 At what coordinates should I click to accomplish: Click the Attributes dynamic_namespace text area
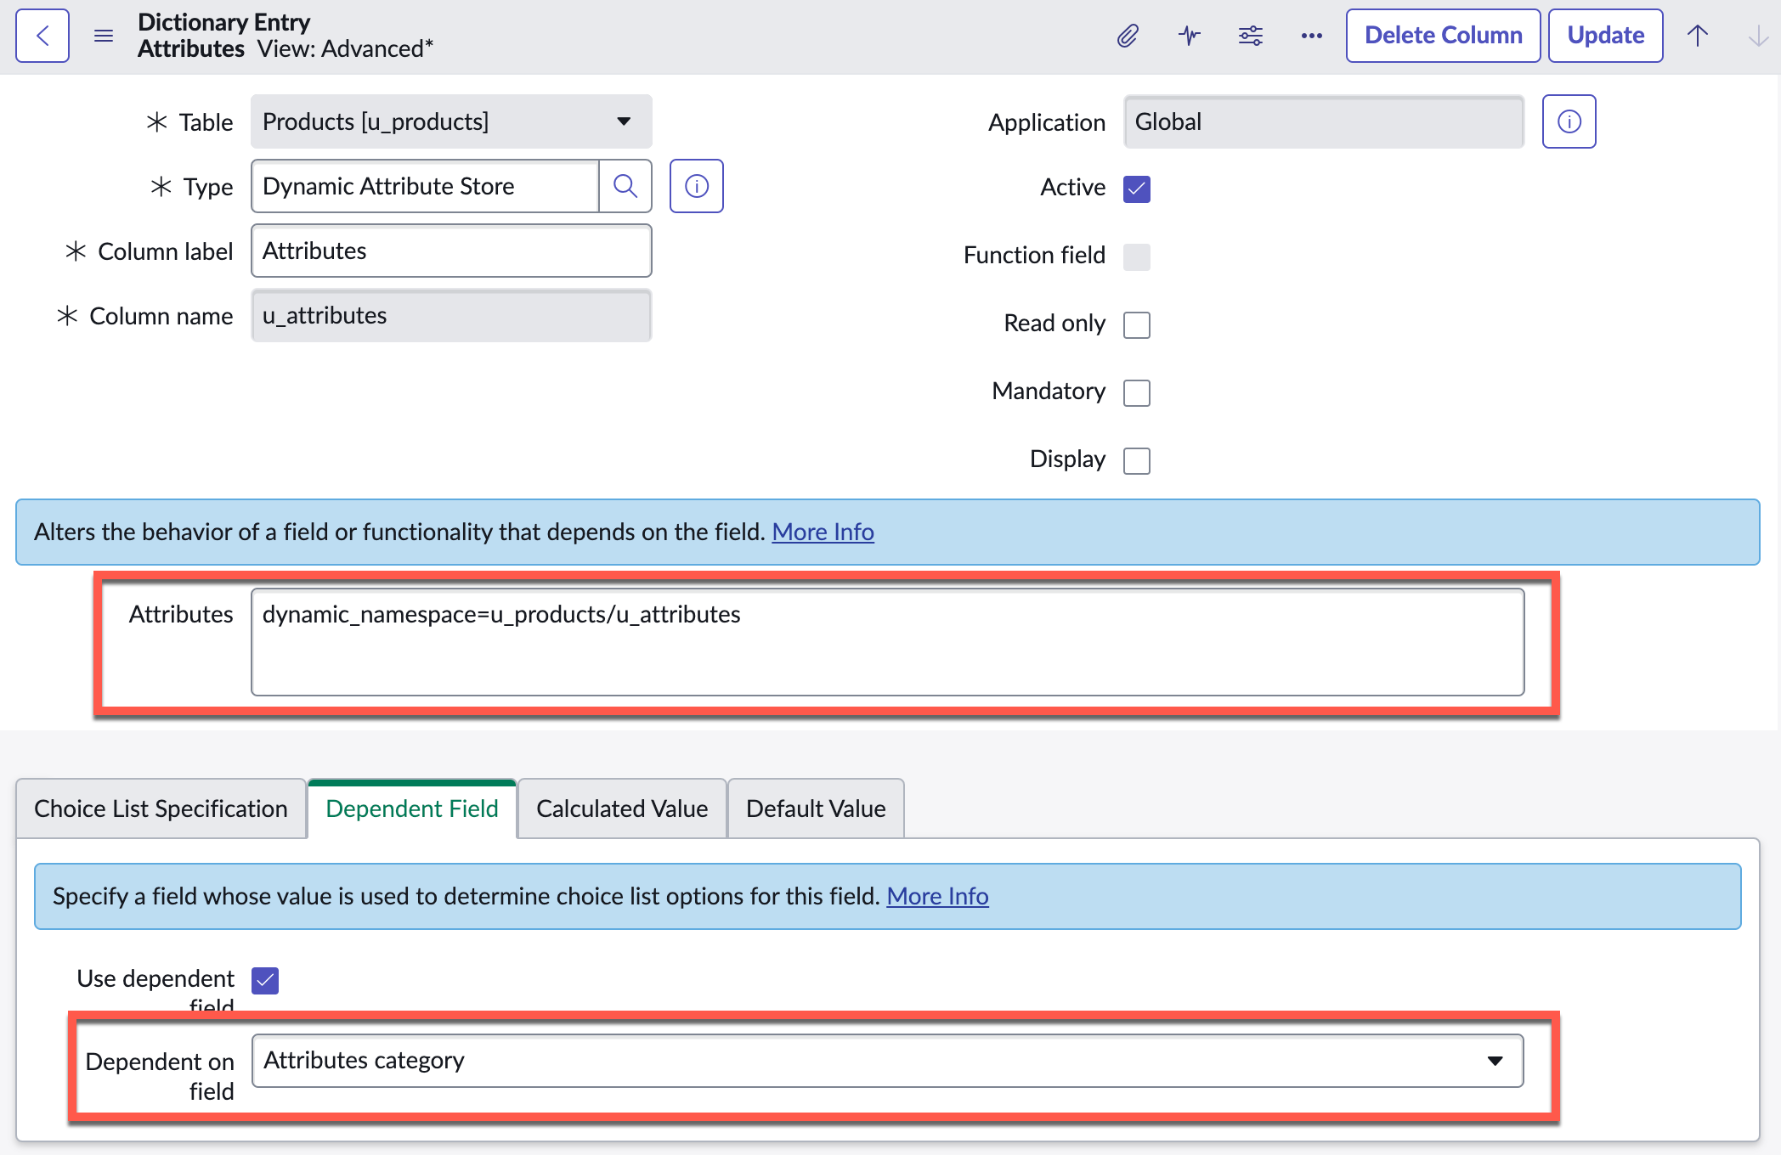tap(888, 643)
